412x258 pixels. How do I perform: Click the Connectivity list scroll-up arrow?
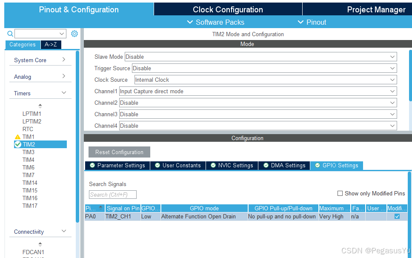click(x=40, y=244)
